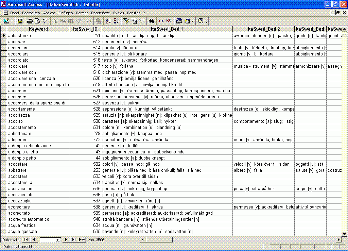Show the Database Window icon
Viewport: 348px width, 251px height.
[179, 21]
